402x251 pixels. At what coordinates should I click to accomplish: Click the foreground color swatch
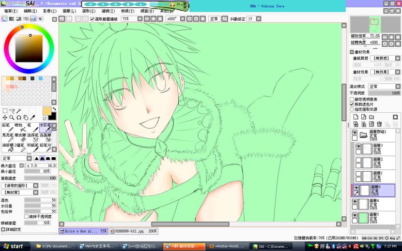point(47,111)
